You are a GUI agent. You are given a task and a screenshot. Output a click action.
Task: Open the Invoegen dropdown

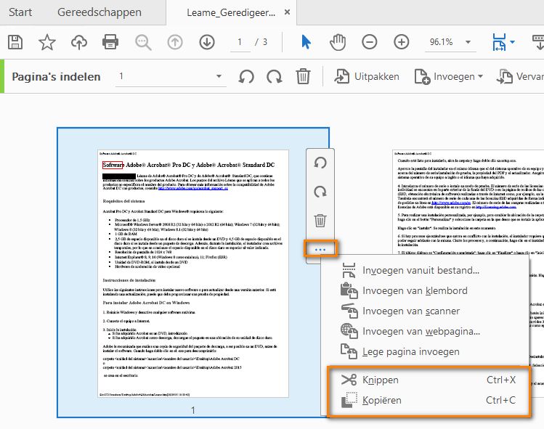click(449, 76)
